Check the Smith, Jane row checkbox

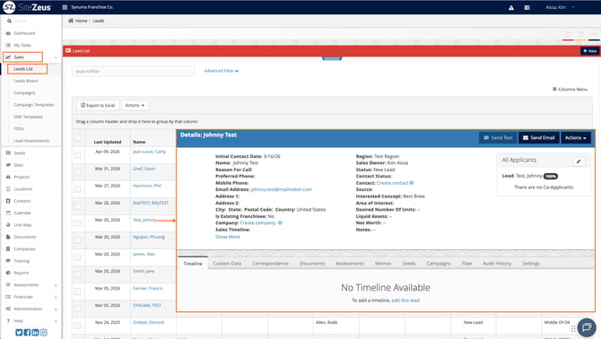click(78, 274)
